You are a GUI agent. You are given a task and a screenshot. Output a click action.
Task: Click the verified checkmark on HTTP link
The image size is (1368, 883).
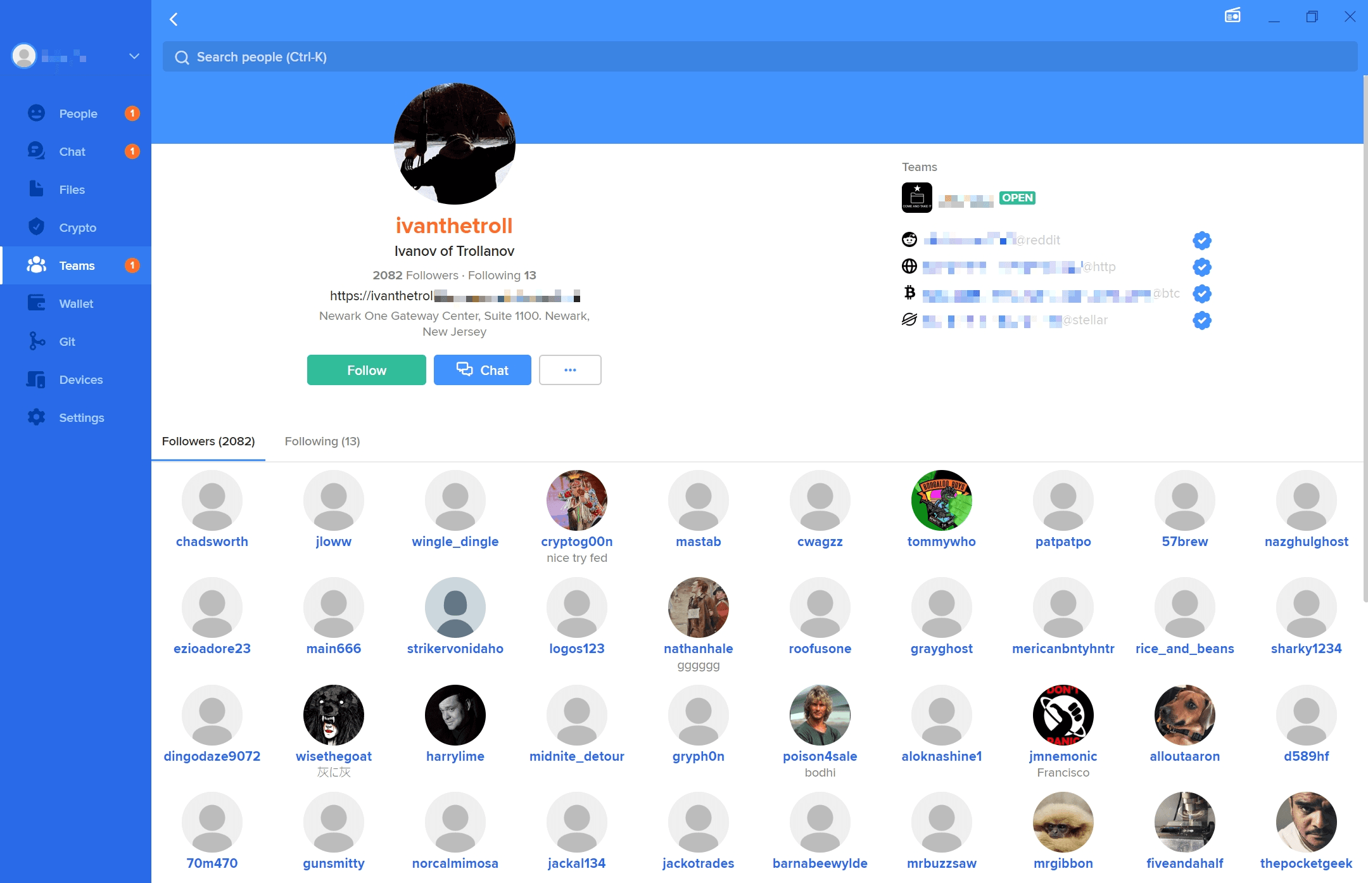pyautogui.click(x=1201, y=267)
